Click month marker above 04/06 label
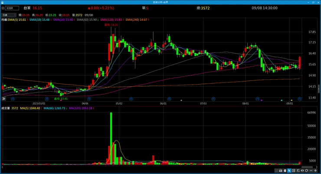The image size is (321, 174). (x=89, y=99)
